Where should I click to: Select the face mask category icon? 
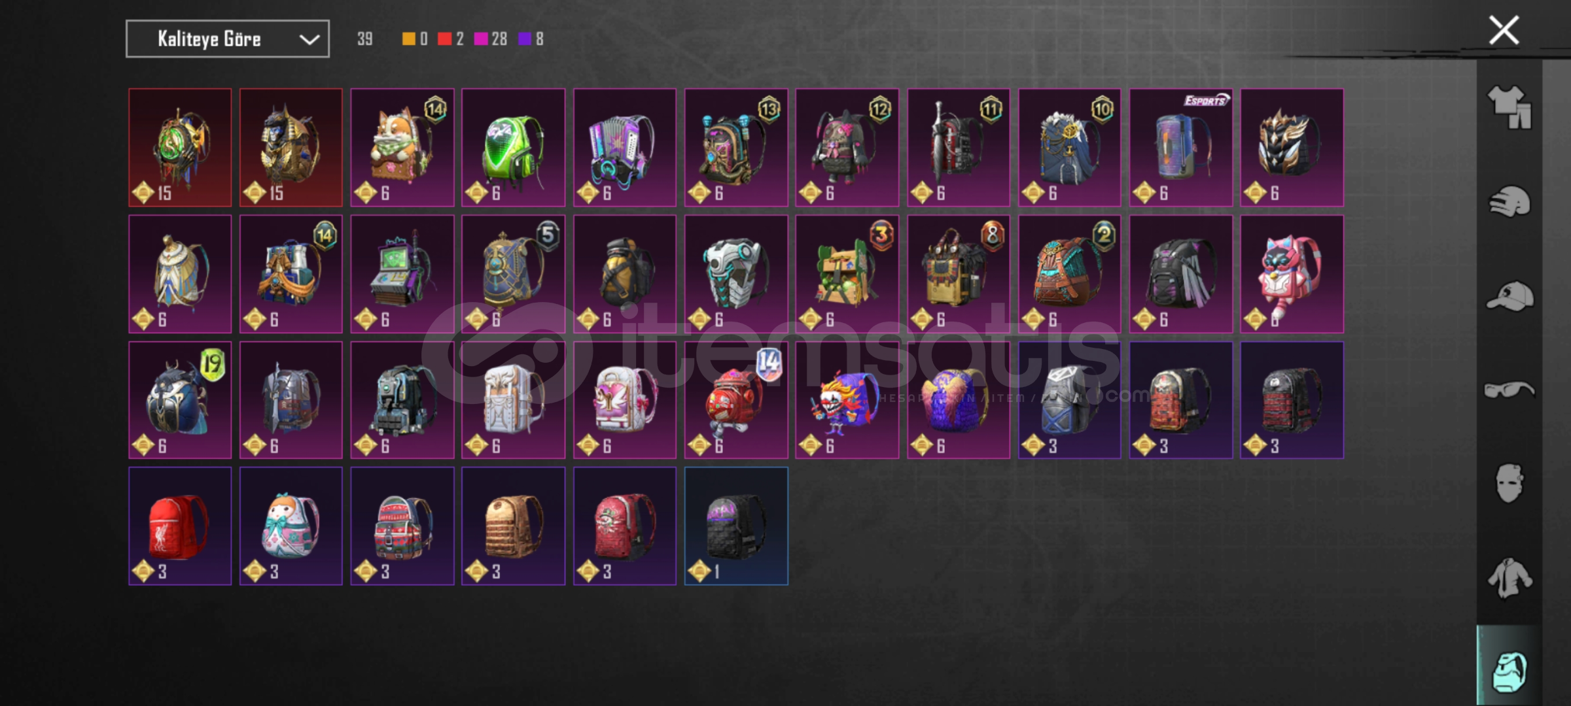point(1509,483)
